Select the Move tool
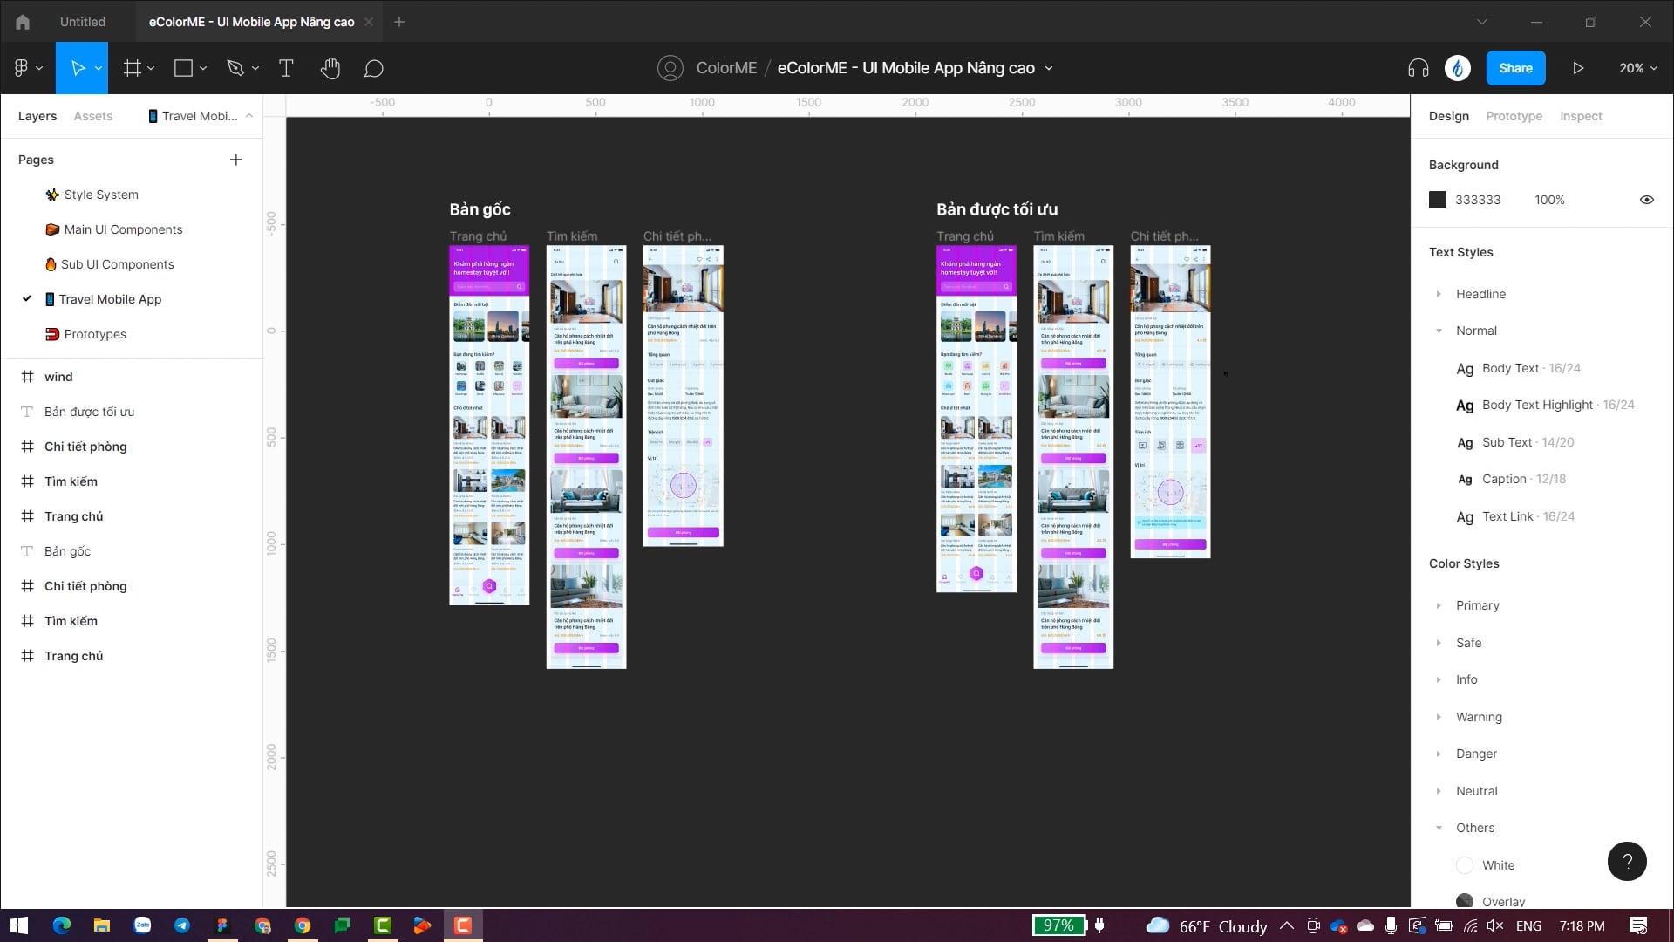The image size is (1674, 942). pyautogui.click(x=78, y=68)
